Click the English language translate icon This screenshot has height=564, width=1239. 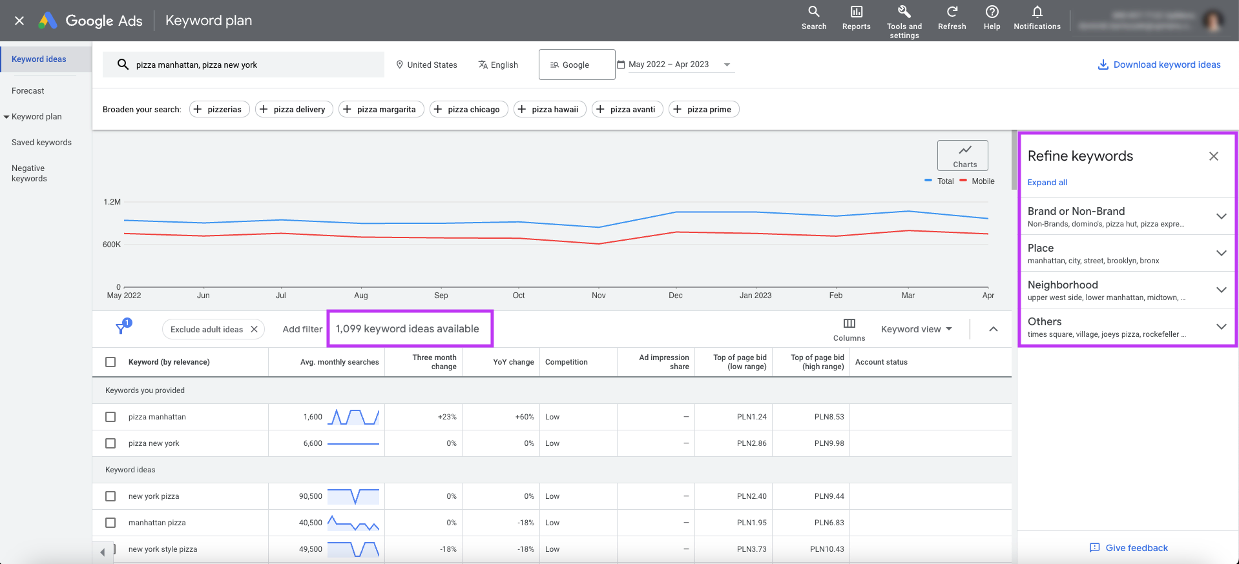(483, 65)
